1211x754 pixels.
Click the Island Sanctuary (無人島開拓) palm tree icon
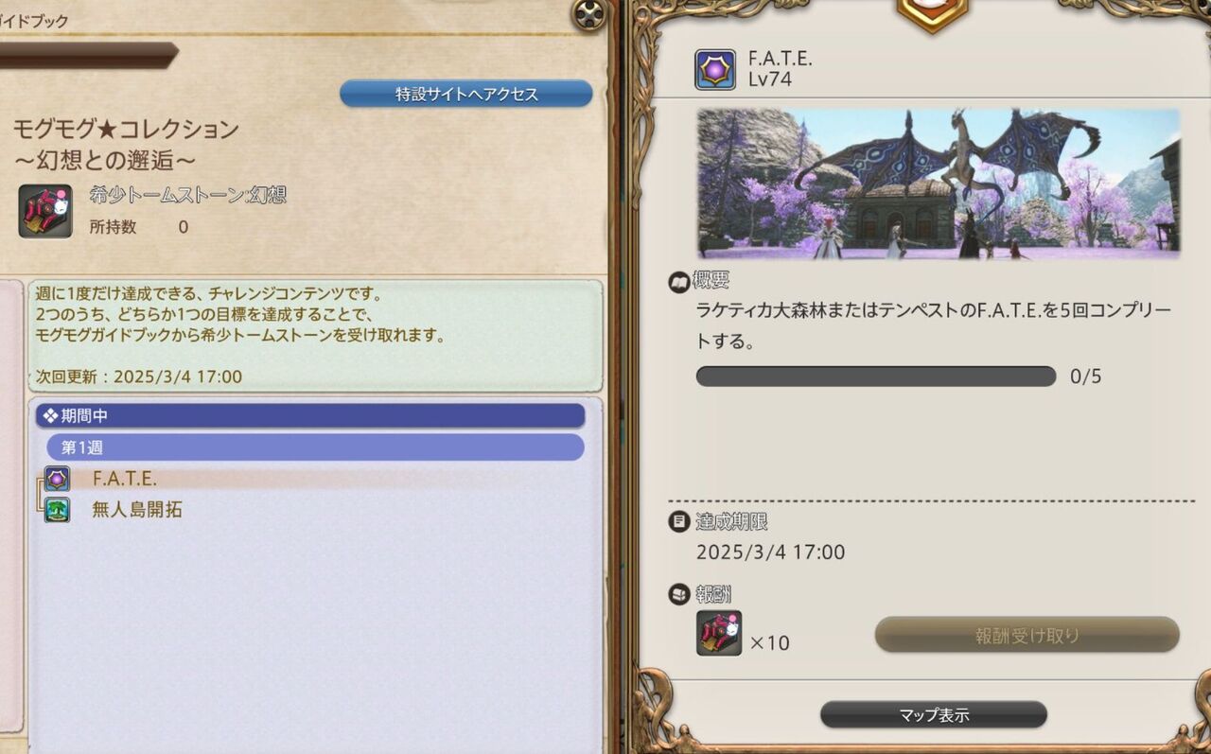(x=58, y=511)
